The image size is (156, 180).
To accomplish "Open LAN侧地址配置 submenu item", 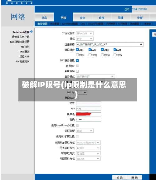I will pyautogui.click(x=70, y=24).
